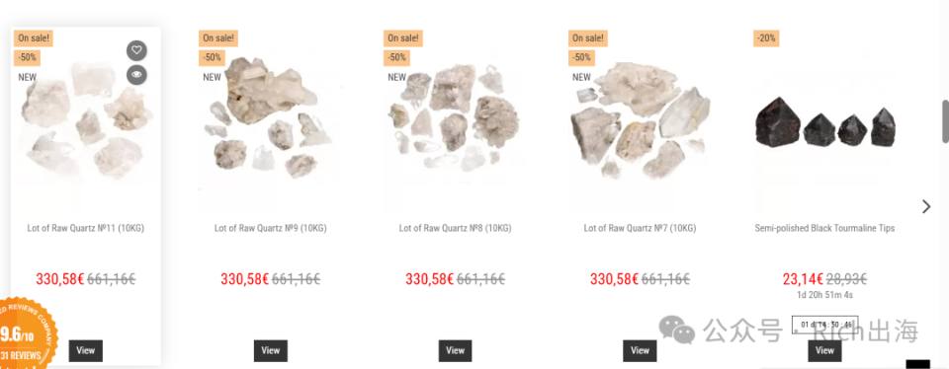949x369 pixels.
Task: View the Lot of Raw Quartz №8
Action: [455, 350]
